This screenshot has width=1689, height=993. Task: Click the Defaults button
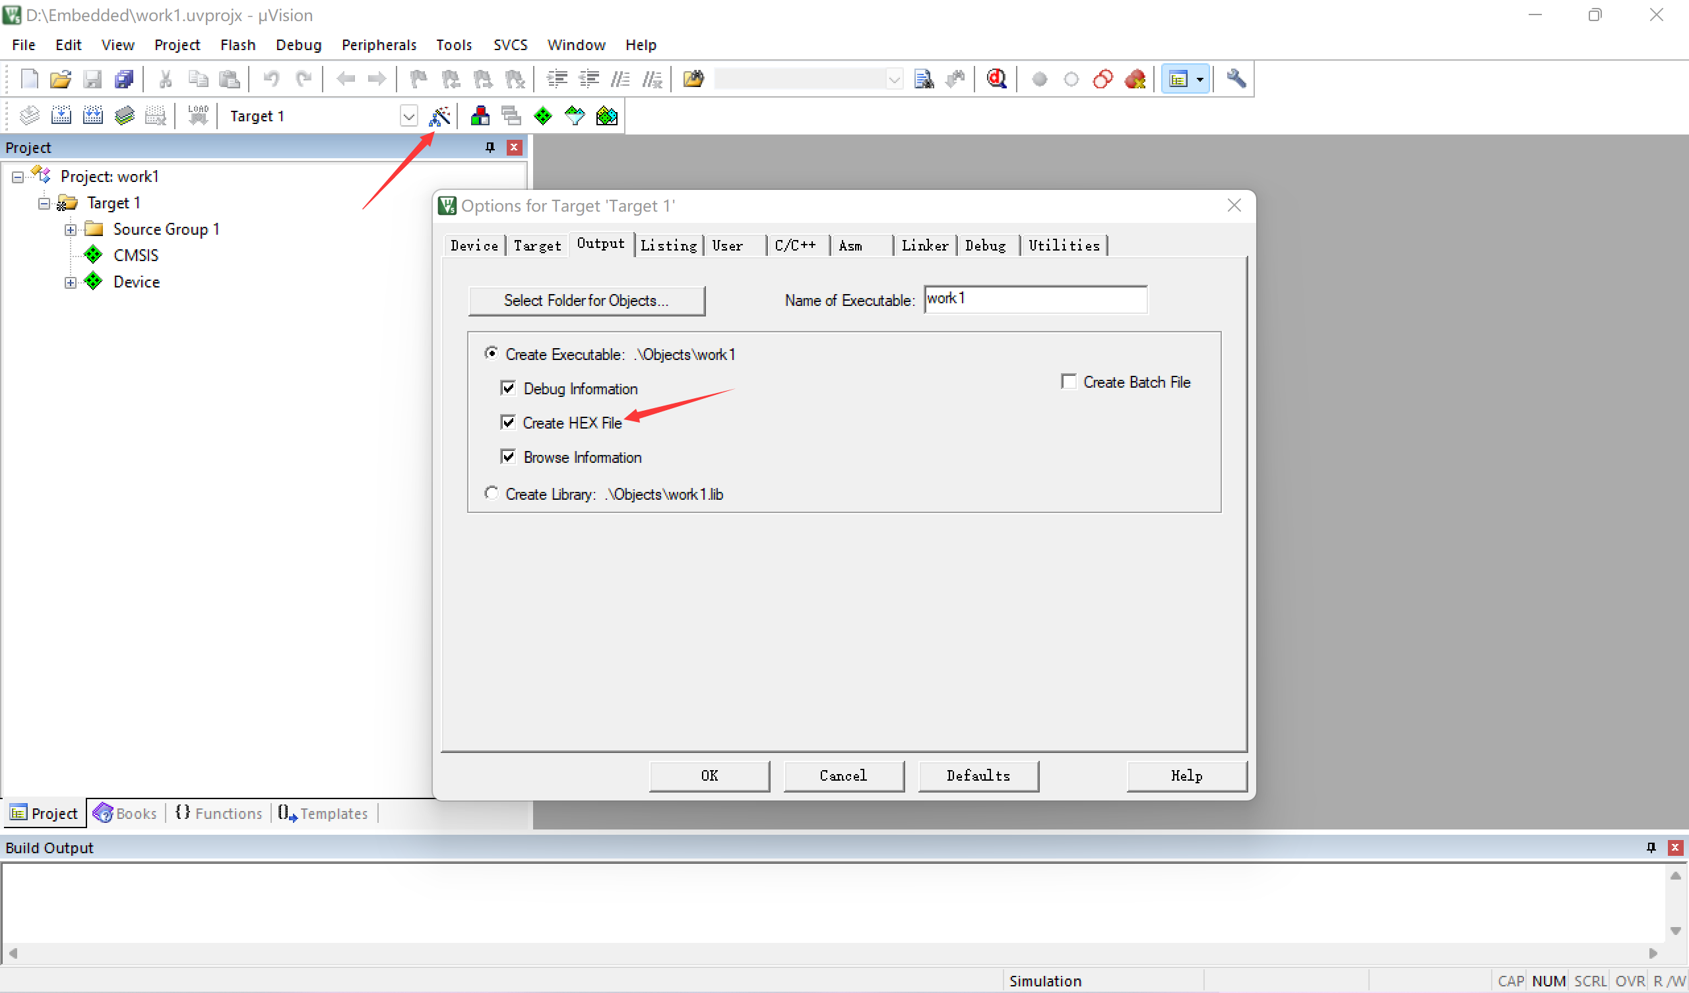(x=978, y=776)
